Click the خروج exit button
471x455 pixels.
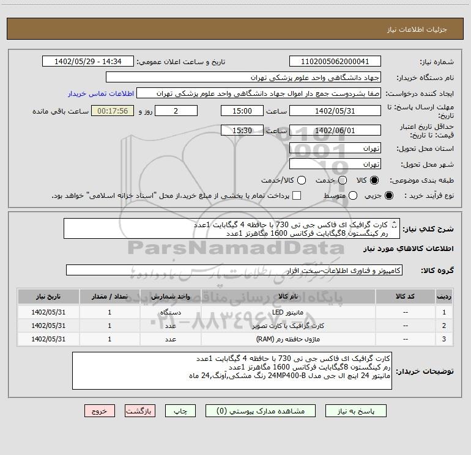coord(99,411)
